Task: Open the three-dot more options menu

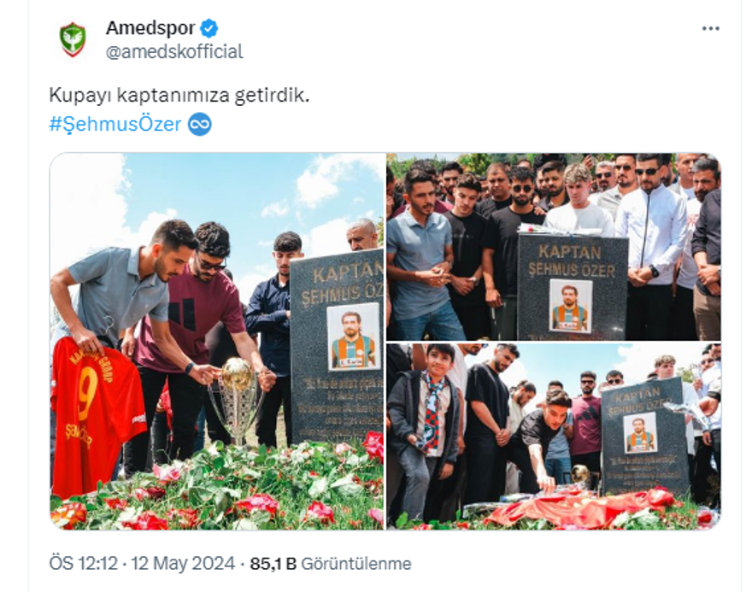Action: coord(710,28)
